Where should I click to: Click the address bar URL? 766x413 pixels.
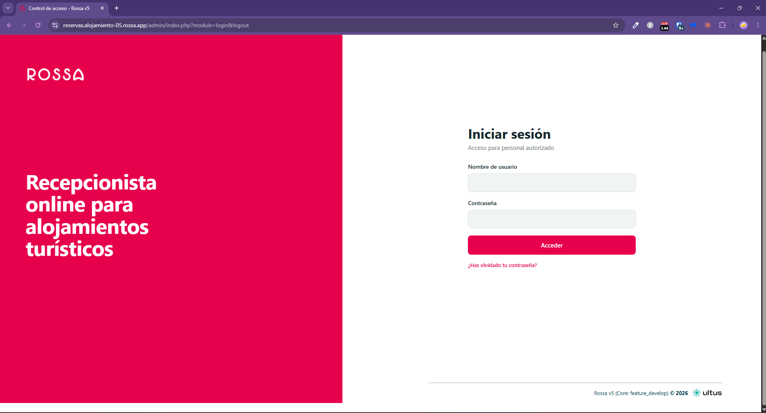[156, 25]
